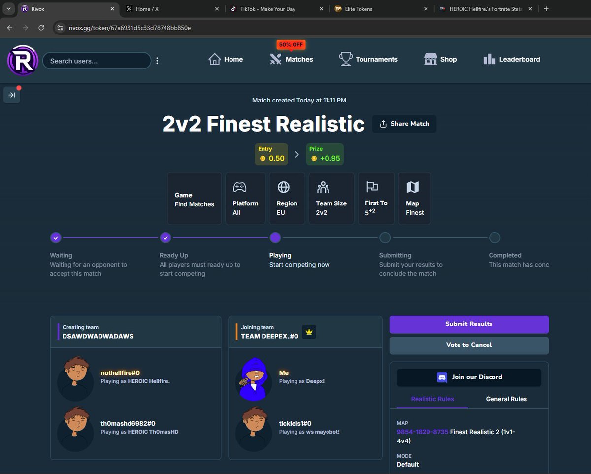Screen dimensions: 591x474
Task: Click the Ready Up step checkmark circle
Action: (x=165, y=238)
